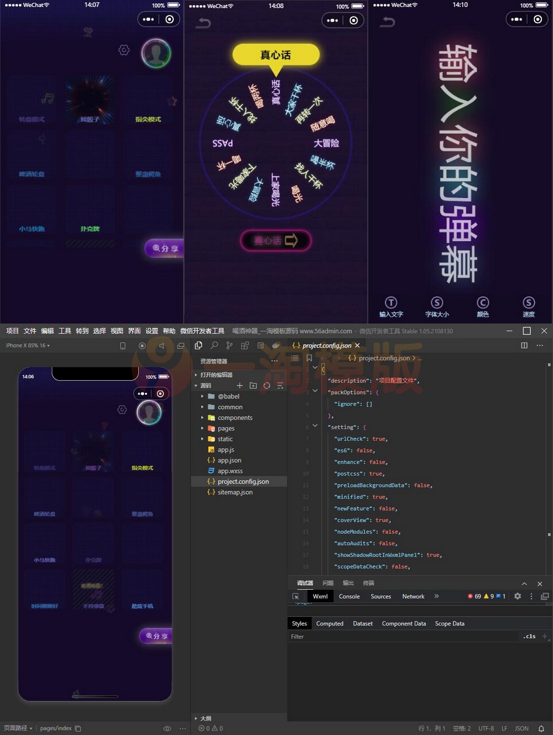Open the debugger settings gear icon
The image size is (553, 735).
point(517,596)
